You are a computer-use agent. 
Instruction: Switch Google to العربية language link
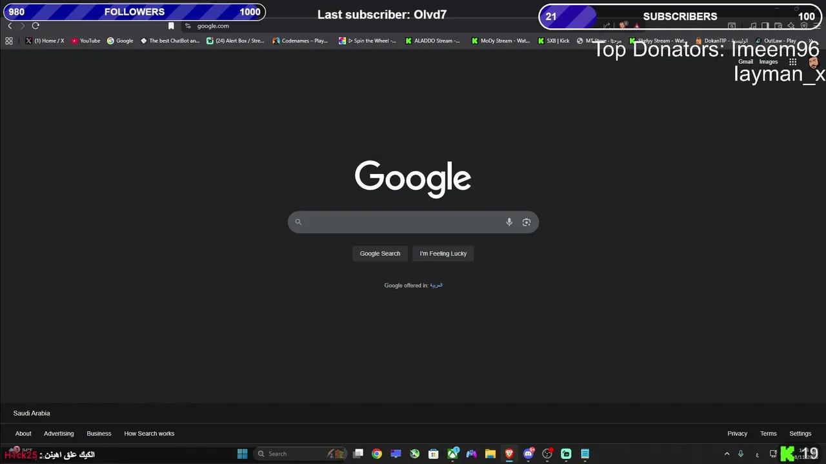436,285
